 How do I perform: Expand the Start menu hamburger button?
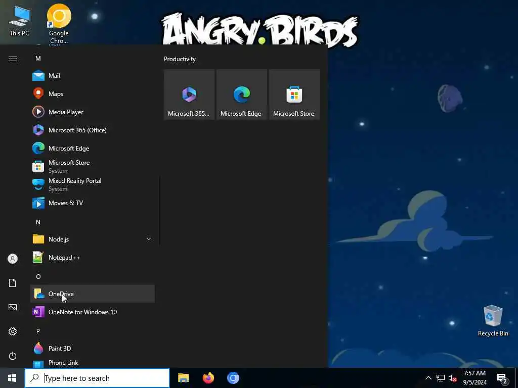coord(13,59)
